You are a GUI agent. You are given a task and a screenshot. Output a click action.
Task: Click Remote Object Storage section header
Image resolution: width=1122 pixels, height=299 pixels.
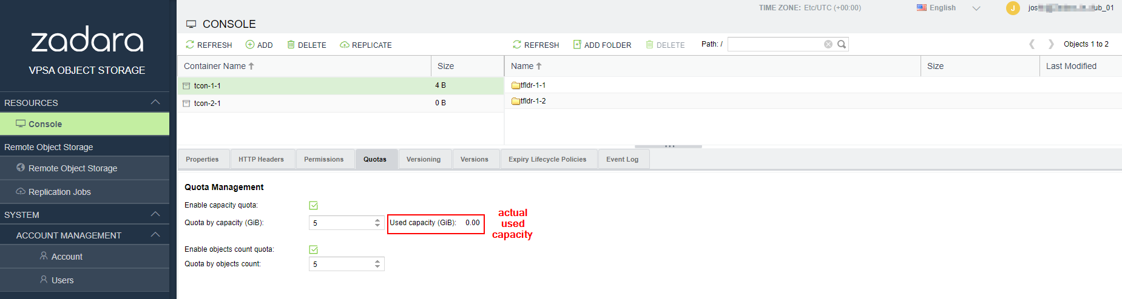[49, 147]
